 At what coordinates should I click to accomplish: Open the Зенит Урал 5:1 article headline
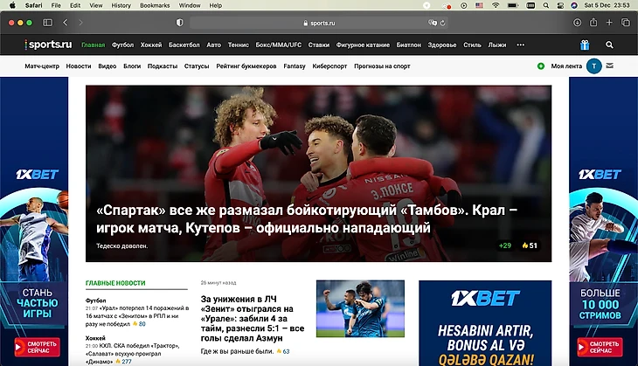coord(253,319)
